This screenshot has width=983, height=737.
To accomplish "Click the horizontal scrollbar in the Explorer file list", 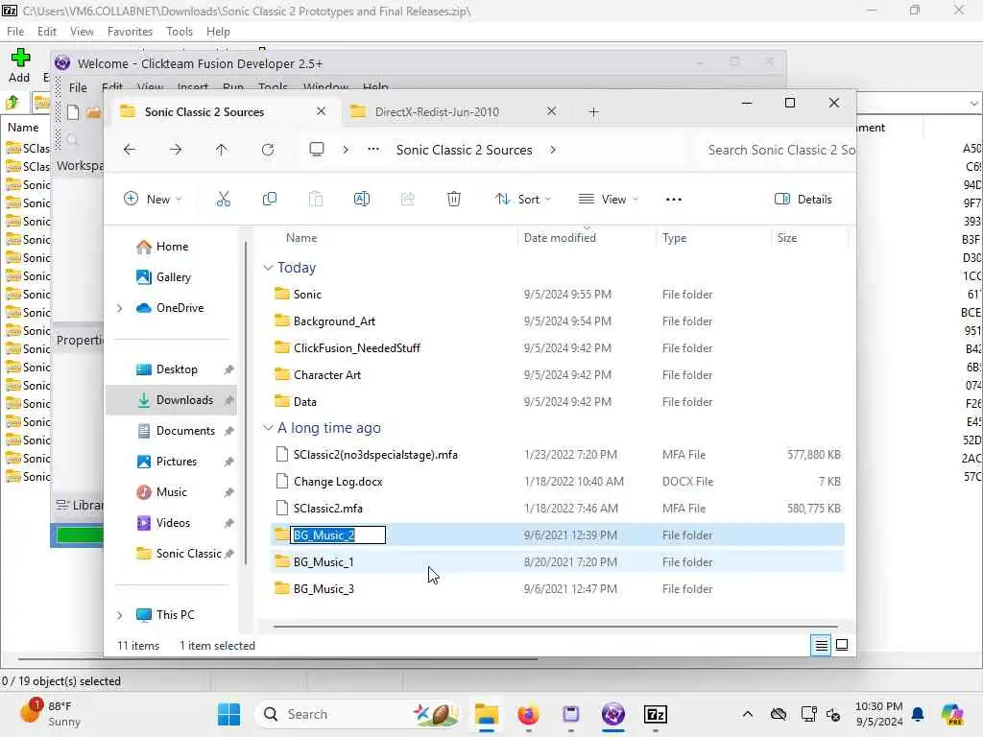I will click(x=556, y=626).
